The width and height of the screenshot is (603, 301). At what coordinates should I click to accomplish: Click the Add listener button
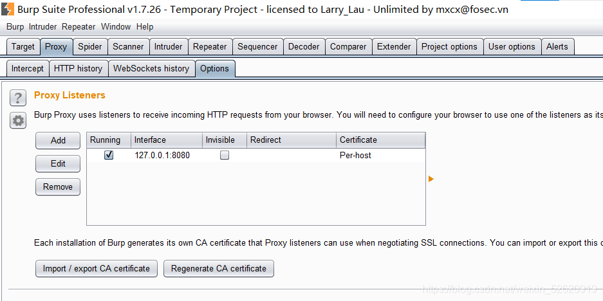click(58, 141)
